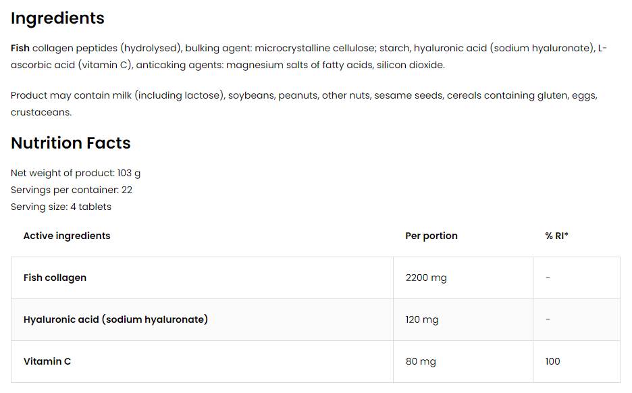This screenshot has width=632, height=393.
Task: Click the % RI* column header
Action: pos(556,236)
